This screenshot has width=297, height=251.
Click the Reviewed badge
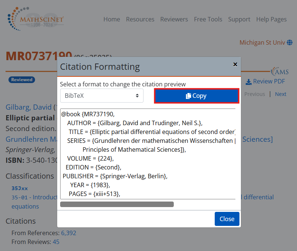pos(22,80)
